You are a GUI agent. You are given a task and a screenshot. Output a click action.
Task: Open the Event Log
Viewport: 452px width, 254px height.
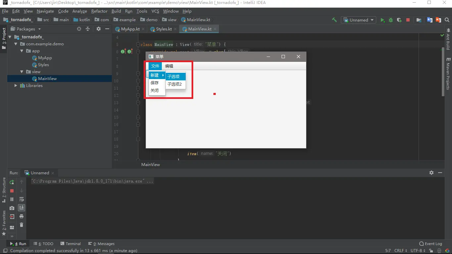pyautogui.click(x=430, y=244)
